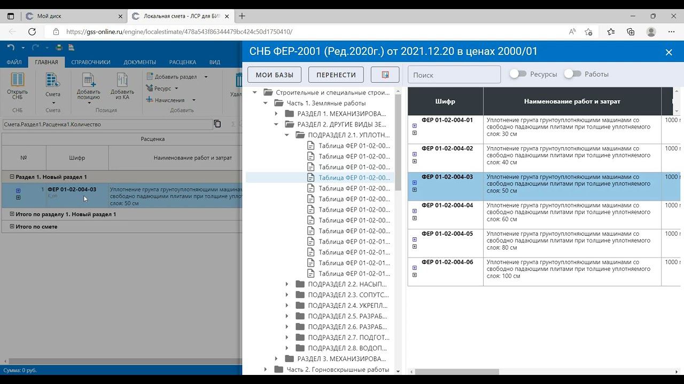Switch to the РАСЦЕНКА ribbon tab
684x384 pixels.
tap(183, 62)
